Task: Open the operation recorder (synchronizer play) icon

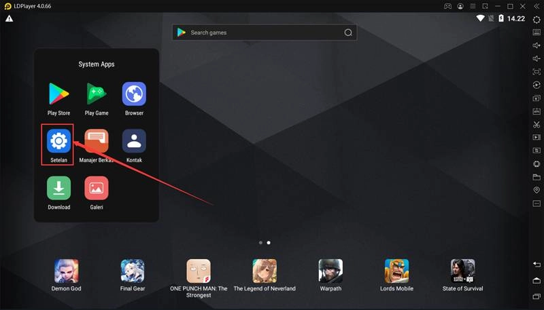Action: 537,85
